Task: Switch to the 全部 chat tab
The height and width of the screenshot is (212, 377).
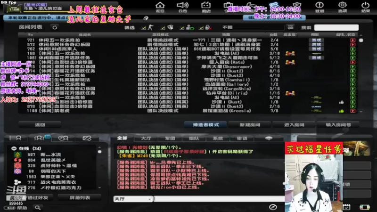Action: click(122, 138)
